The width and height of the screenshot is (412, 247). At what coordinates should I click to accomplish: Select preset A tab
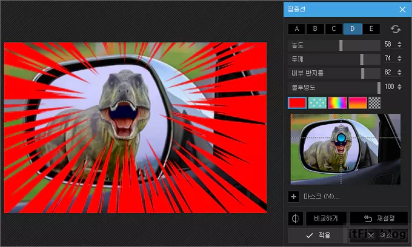pyautogui.click(x=297, y=29)
